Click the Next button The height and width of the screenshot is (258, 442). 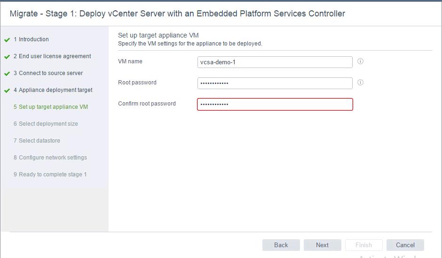coord(322,245)
